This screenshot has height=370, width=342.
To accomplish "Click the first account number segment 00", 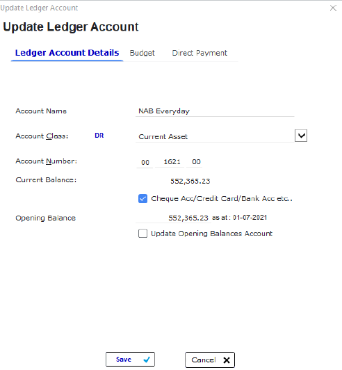I will [145, 162].
